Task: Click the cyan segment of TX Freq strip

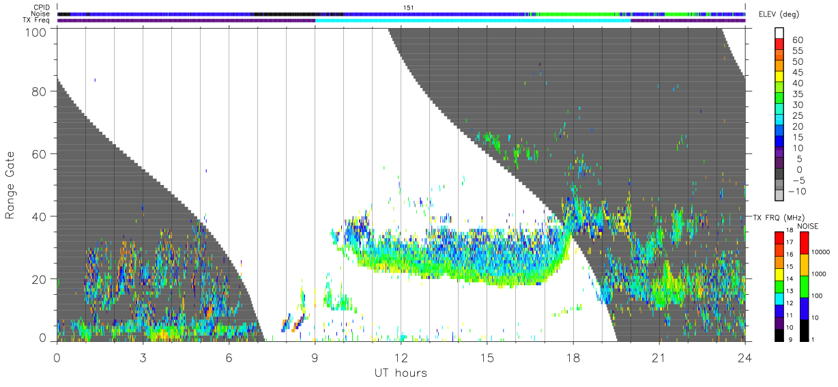Action: [473, 20]
